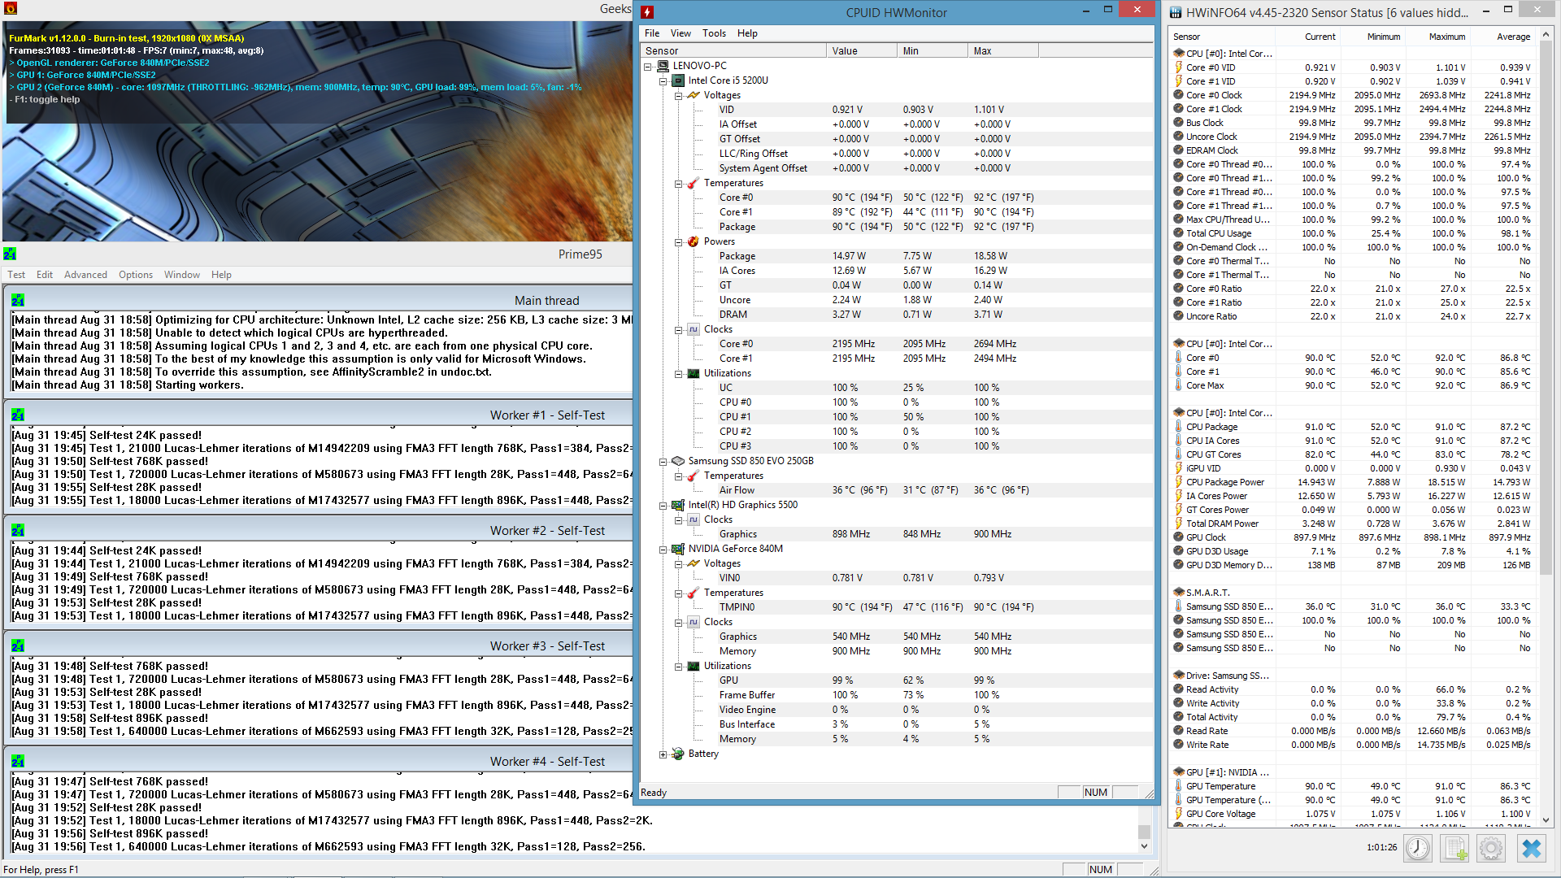Collapse the Intel Core i5 5200U node
Image resolution: width=1561 pixels, height=878 pixels.
(x=663, y=81)
